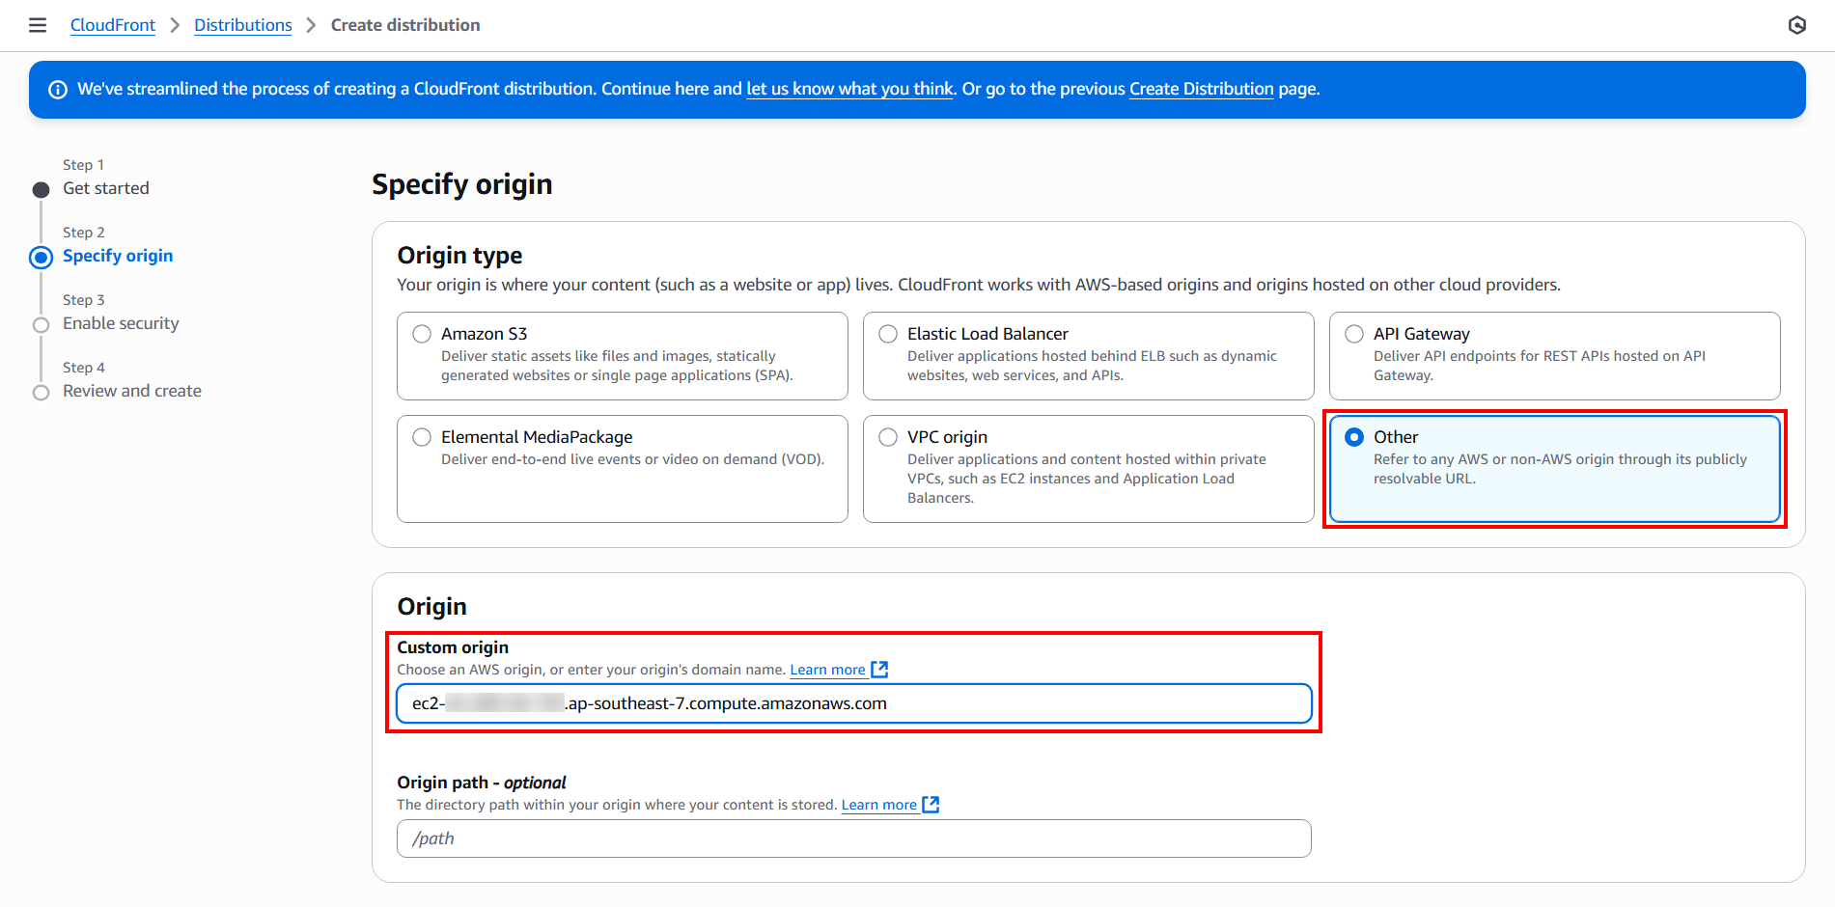Open the hamburger navigation menu

pyautogui.click(x=38, y=25)
